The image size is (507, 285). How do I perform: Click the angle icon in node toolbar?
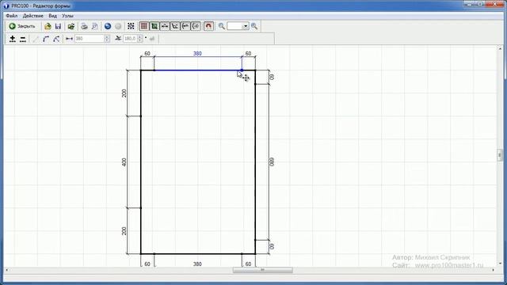point(118,39)
